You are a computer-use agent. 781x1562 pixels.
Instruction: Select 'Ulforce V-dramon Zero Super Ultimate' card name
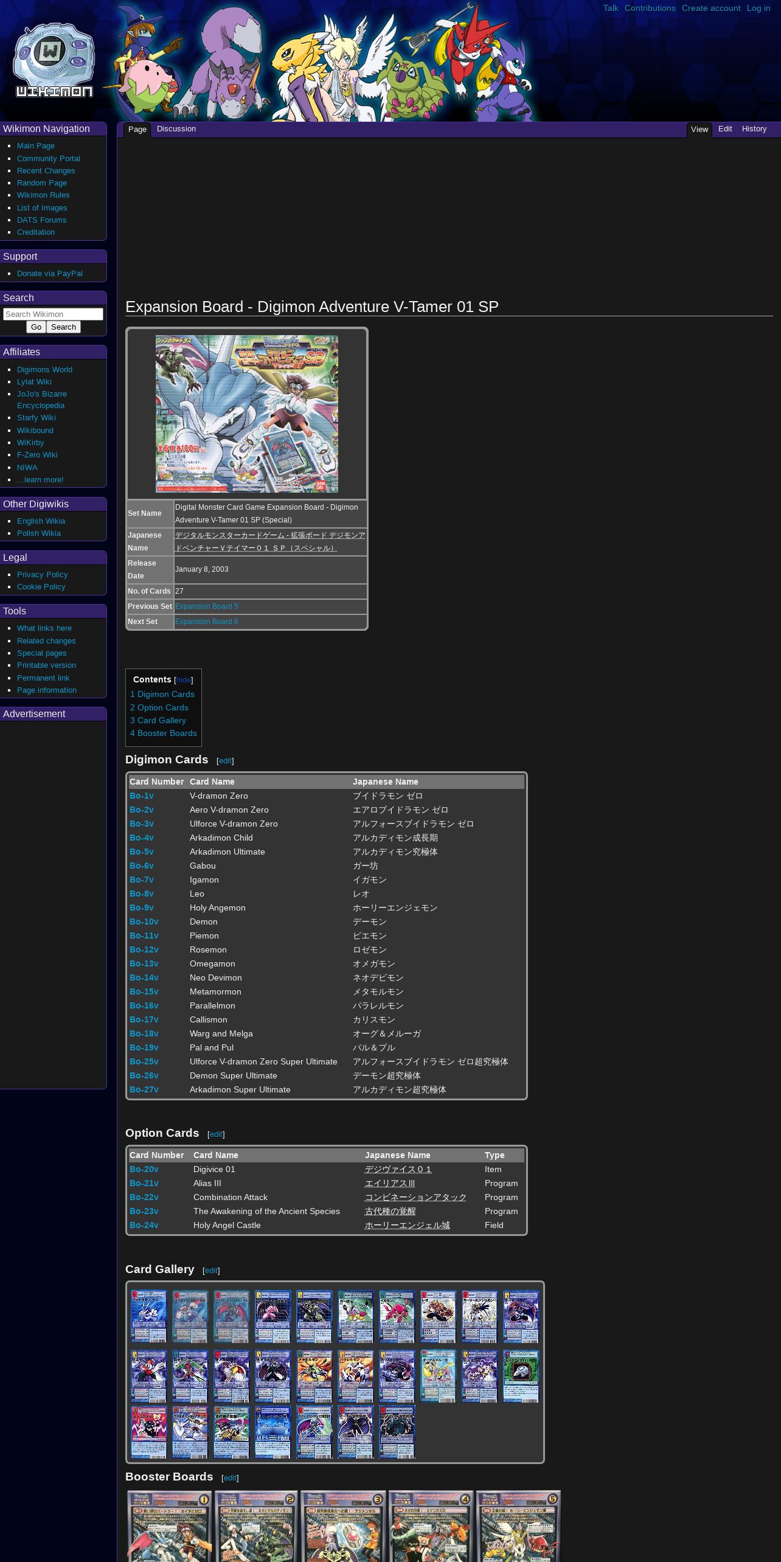click(263, 1061)
